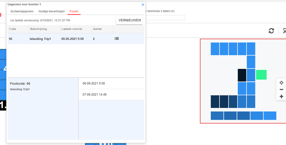The image size is (286, 145).
Task: Open details list icon for Islanding Trip1 row
Action: (x=117, y=39)
